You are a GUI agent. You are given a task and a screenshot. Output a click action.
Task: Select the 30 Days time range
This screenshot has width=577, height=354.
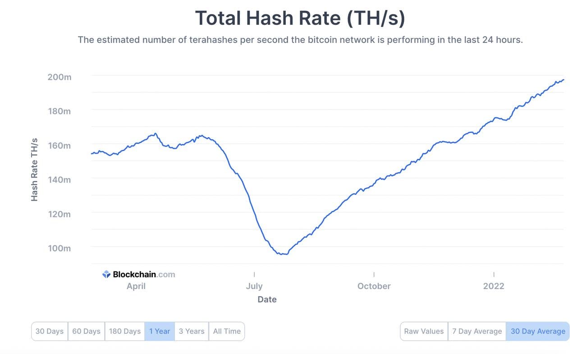[50, 331]
